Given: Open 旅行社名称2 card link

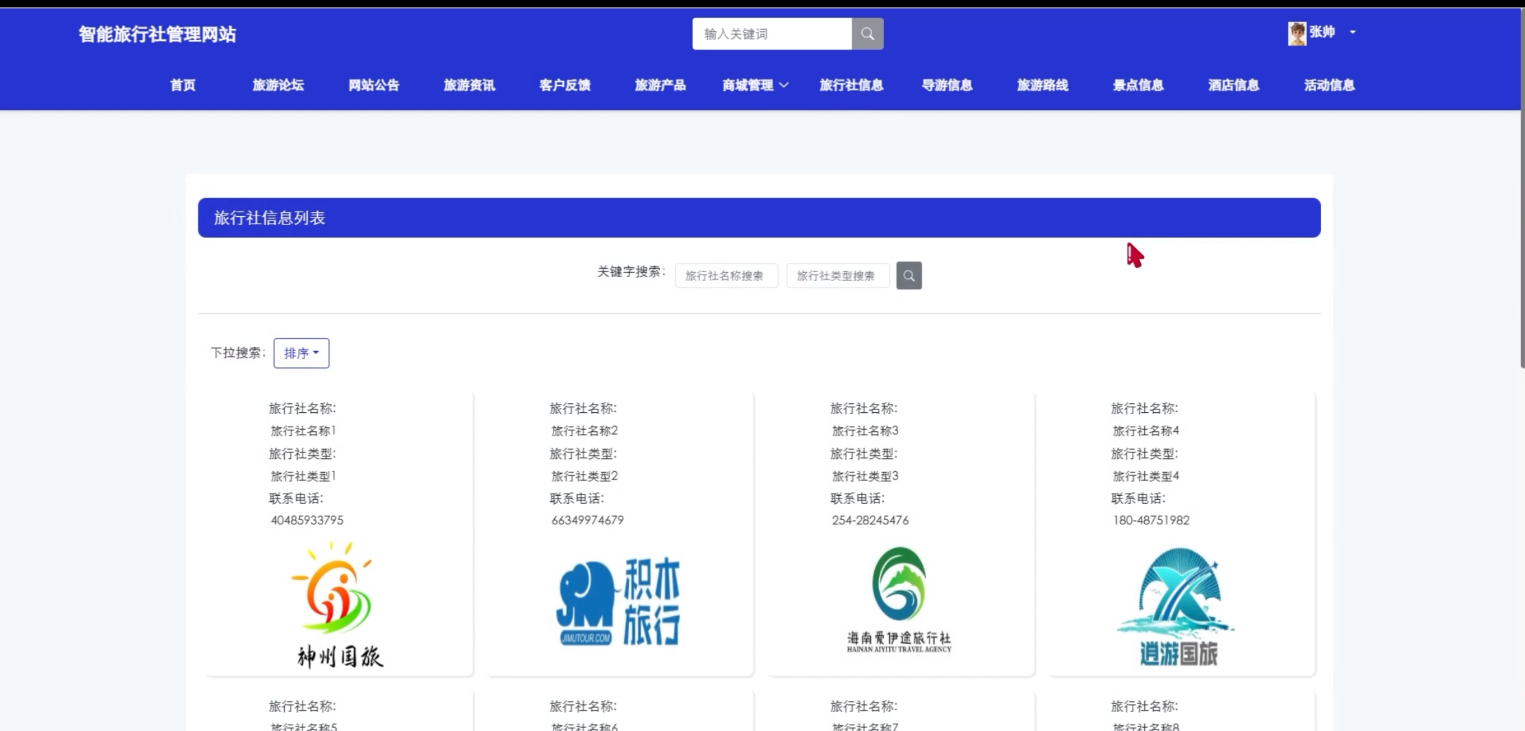Looking at the screenshot, I should point(584,431).
